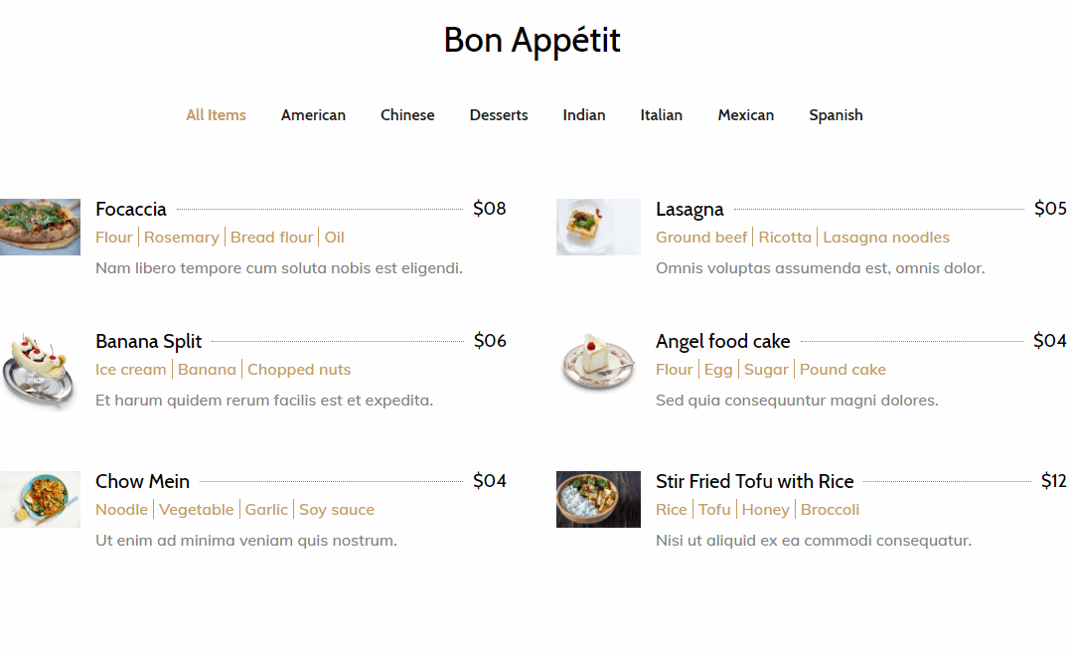Click the Focaccia item title

(x=131, y=209)
